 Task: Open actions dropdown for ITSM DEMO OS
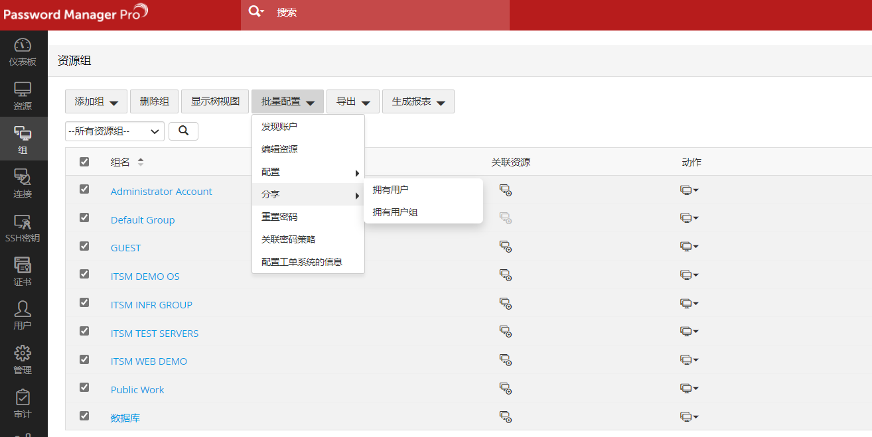pos(690,275)
